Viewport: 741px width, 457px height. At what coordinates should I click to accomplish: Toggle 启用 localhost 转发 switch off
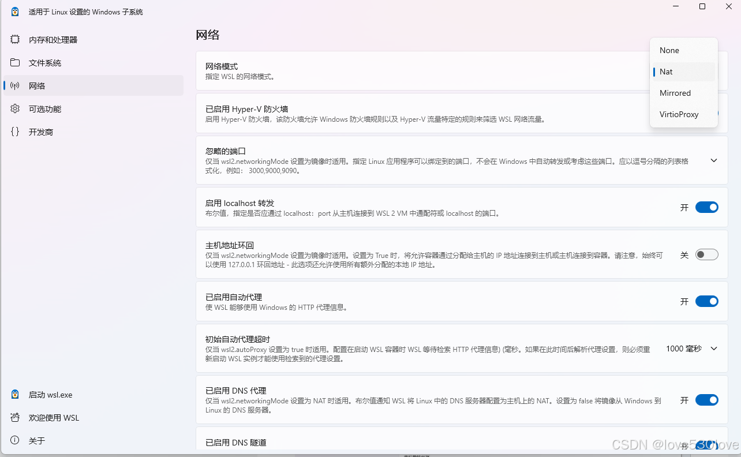point(707,207)
